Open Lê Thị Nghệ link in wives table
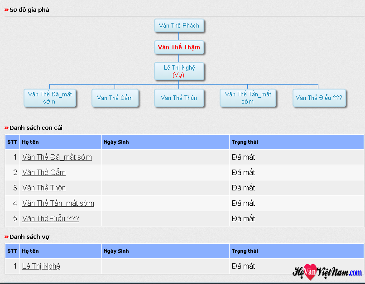365x284 pixels. tap(41, 266)
